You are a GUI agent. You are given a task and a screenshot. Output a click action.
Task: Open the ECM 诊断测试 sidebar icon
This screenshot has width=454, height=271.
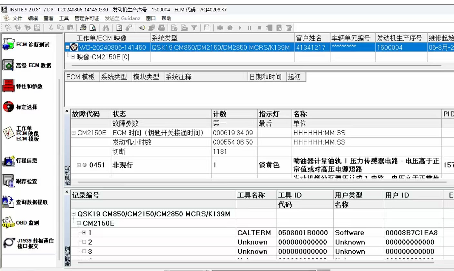[9, 44]
